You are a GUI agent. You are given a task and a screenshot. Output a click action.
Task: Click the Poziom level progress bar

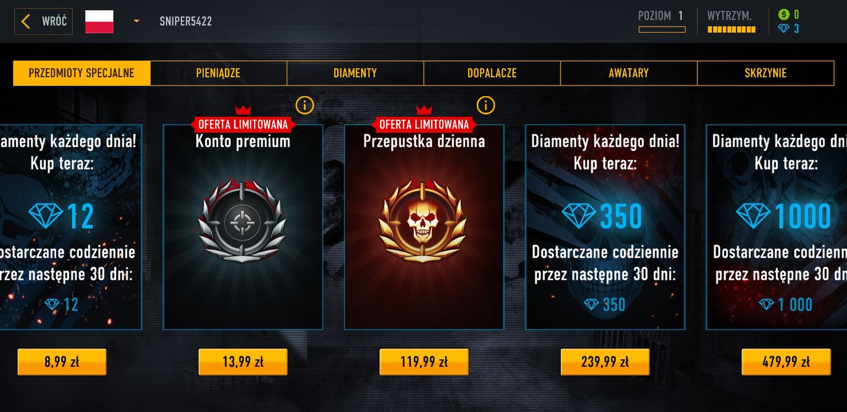(x=662, y=30)
